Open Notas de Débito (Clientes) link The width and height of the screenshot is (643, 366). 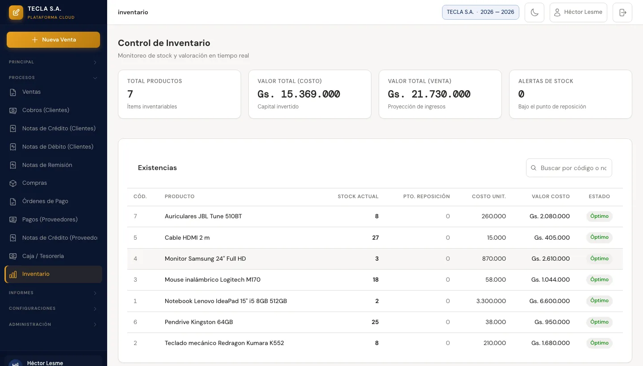click(x=53, y=147)
